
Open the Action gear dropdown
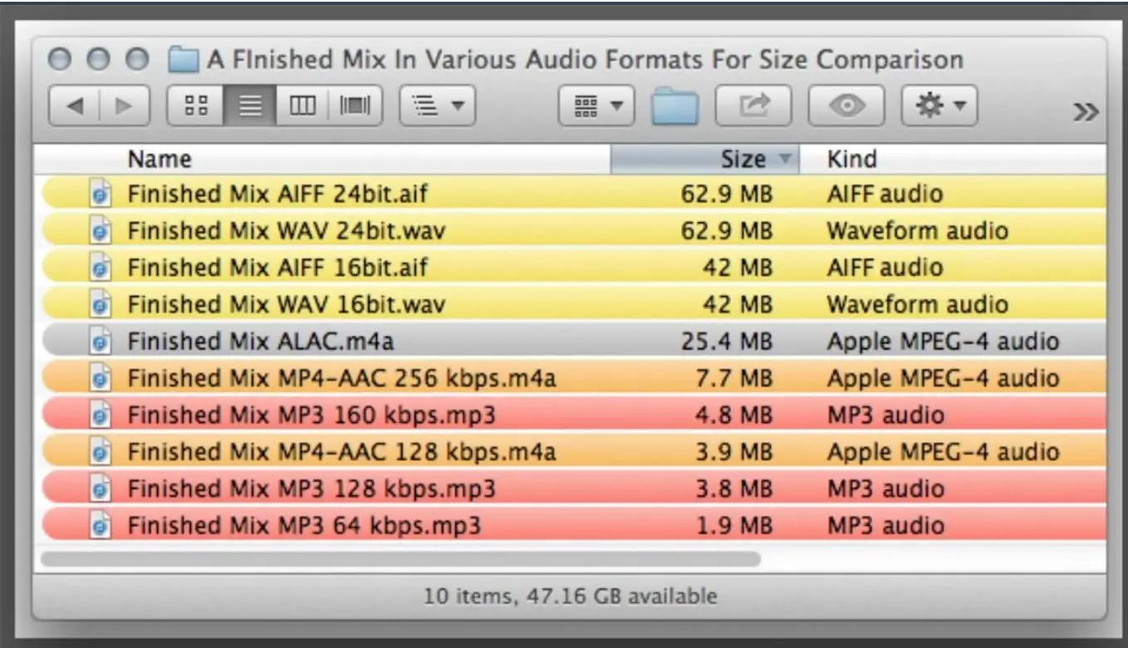(939, 106)
